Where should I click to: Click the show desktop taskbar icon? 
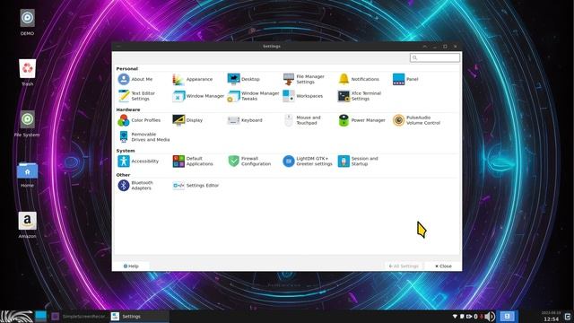pos(40,316)
